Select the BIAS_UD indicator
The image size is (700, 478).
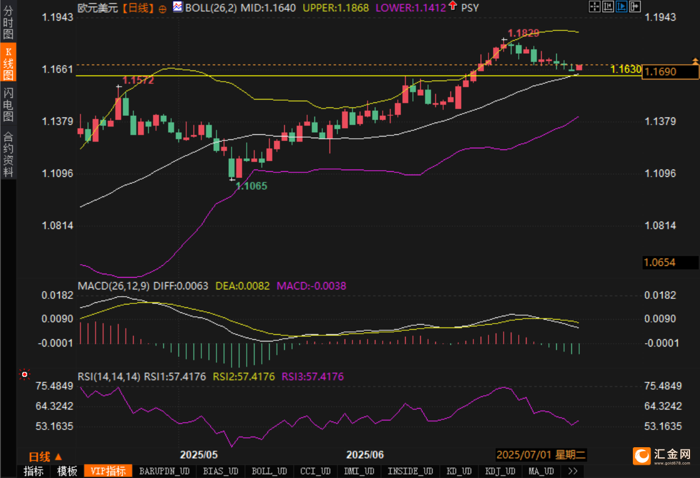[220, 471]
